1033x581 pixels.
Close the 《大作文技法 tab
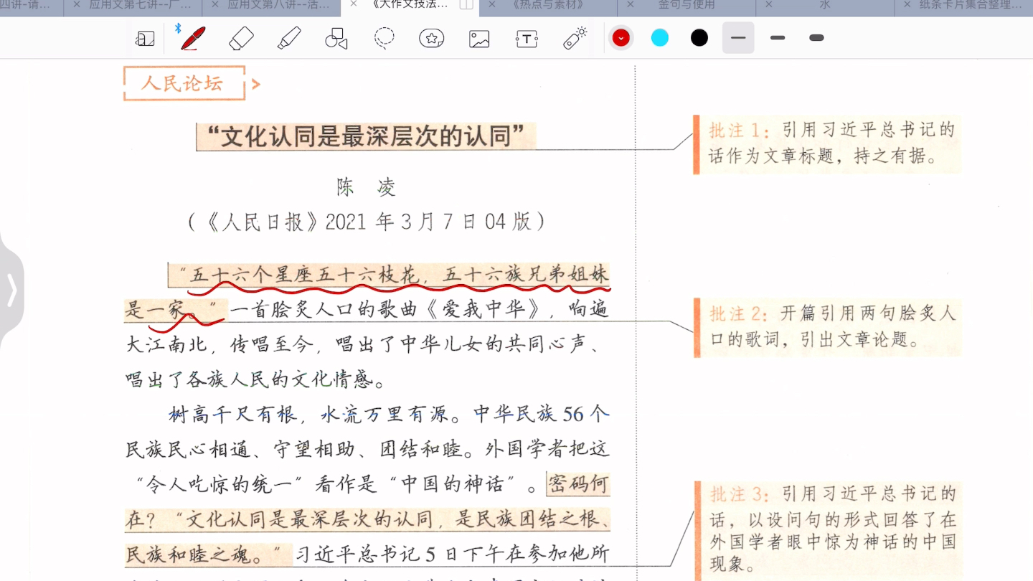click(353, 5)
